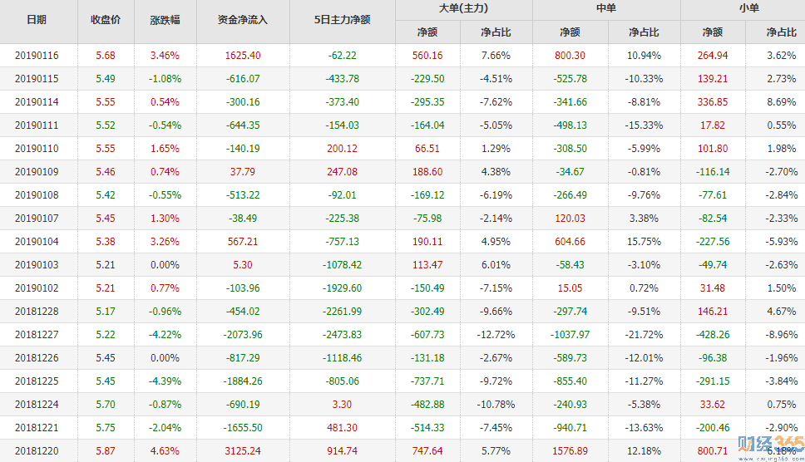Select date cell 20190114
The image size is (805, 462).
pos(37,102)
